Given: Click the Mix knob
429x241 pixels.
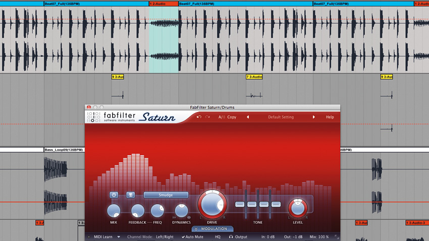Looking at the screenshot, I should click(114, 211).
